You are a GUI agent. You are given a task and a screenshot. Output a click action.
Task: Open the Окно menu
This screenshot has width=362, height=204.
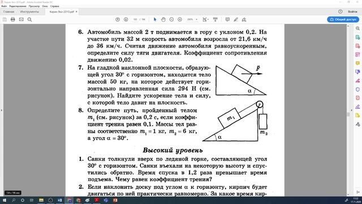coord(45,6)
